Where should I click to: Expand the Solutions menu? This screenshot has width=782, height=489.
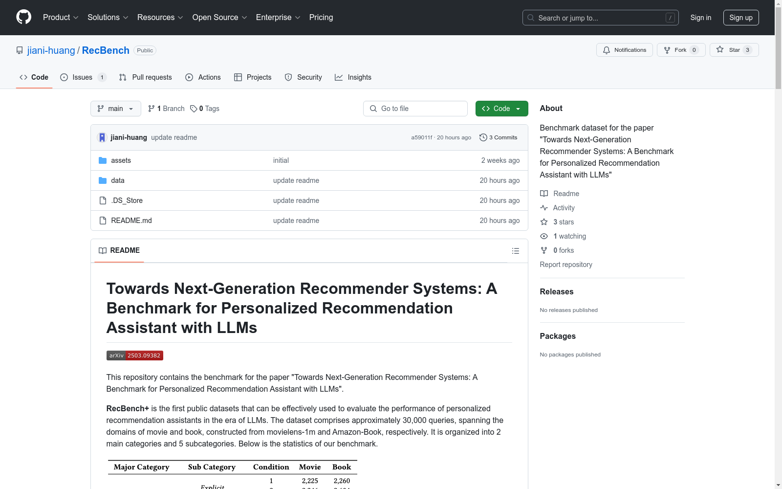108,18
